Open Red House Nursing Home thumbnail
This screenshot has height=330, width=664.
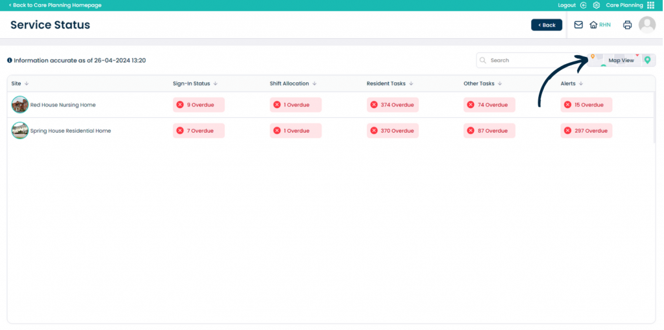(20, 105)
